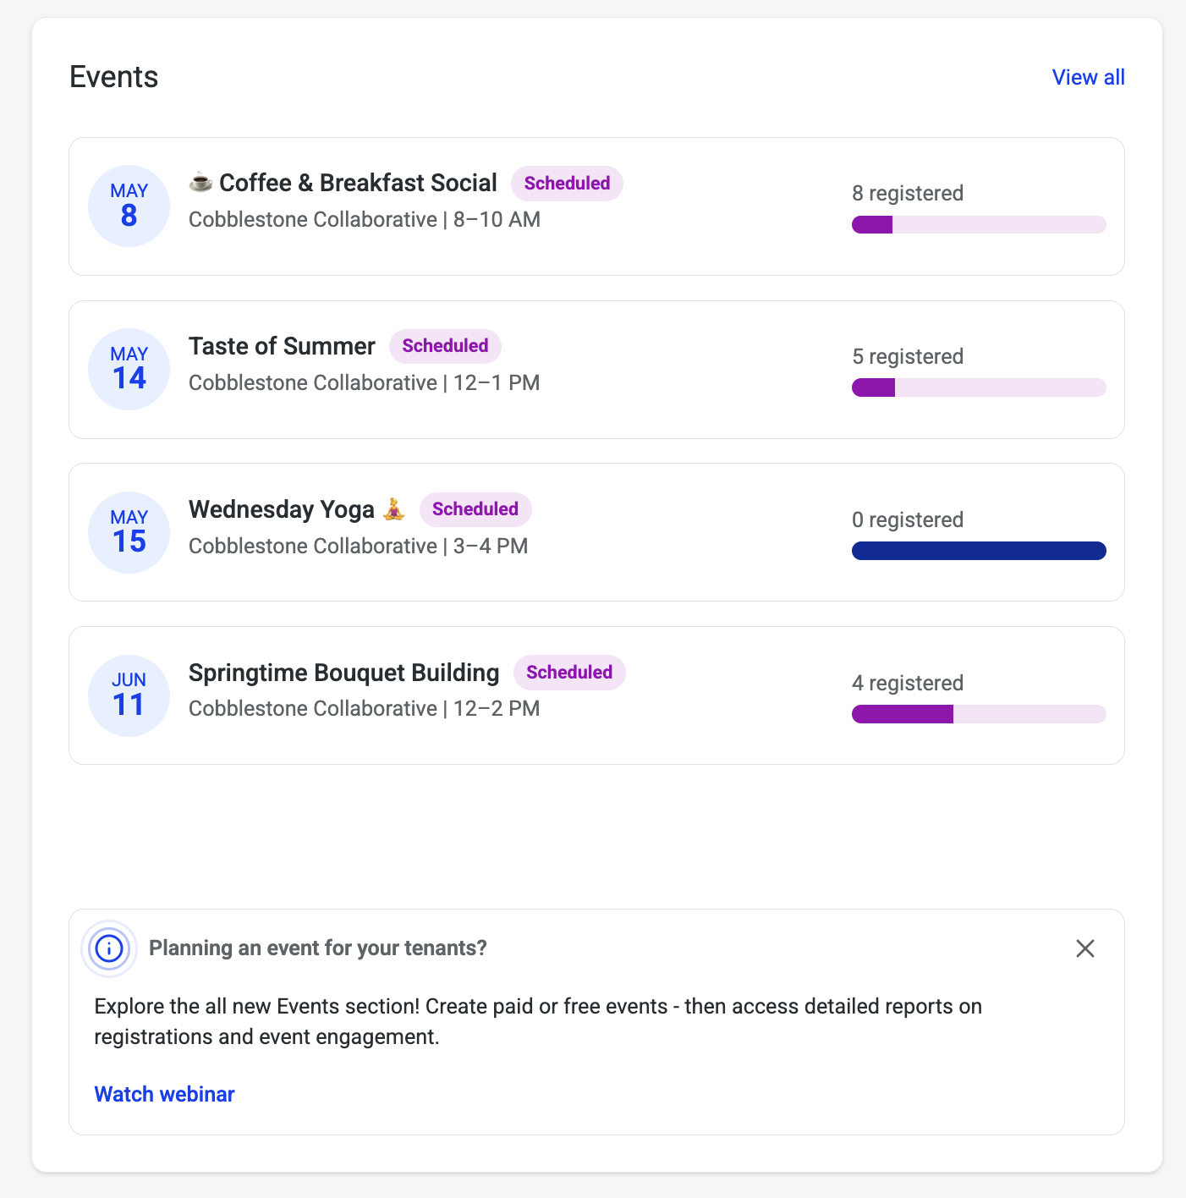The width and height of the screenshot is (1186, 1198).
Task: Open Springtime Bouquet Building event
Action: click(343, 673)
